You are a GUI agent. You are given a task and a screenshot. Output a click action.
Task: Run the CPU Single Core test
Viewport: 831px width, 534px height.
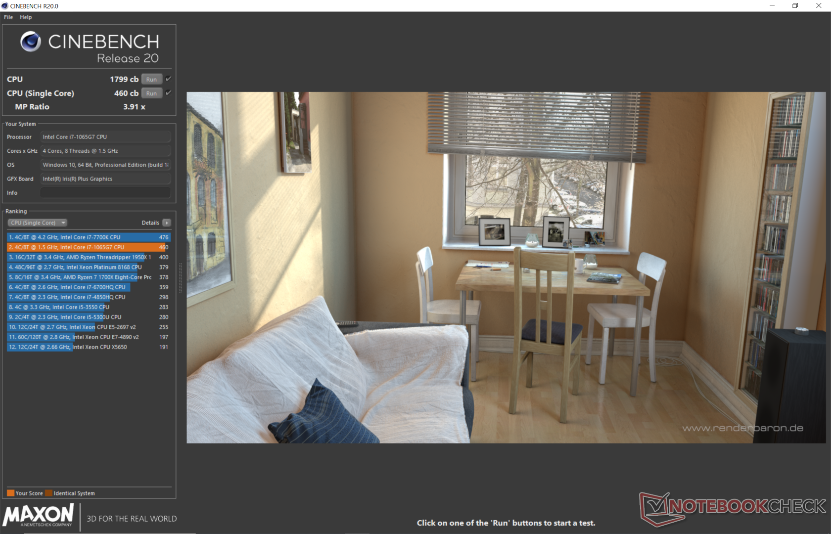151,93
